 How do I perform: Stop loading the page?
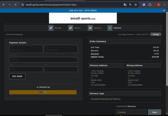click(x=15, y=5)
